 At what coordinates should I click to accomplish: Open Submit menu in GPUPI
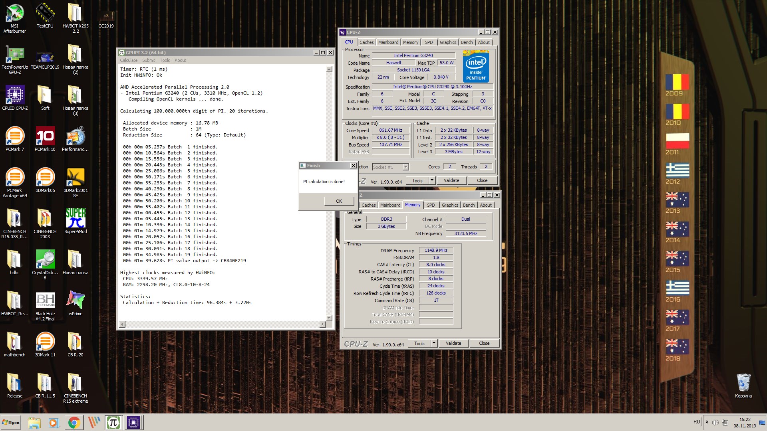(x=149, y=60)
